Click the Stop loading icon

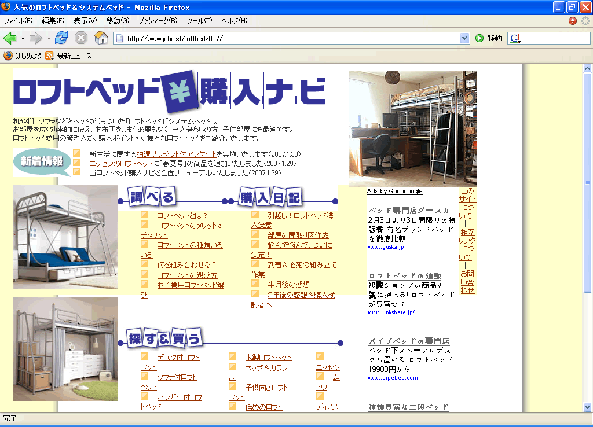click(x=81, y=38)
